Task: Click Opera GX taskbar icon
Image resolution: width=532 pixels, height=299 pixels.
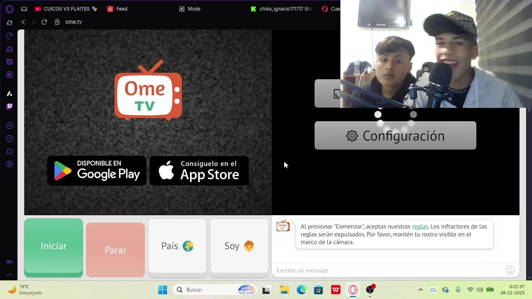Action: coord(353,290)
